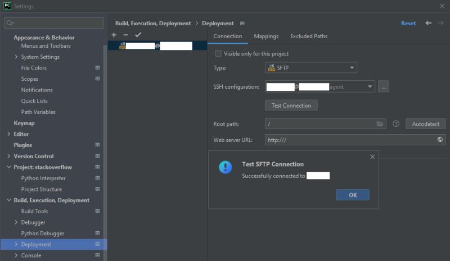Open SSH configurations with ellipsis button
This screenshot has height=261, width=450.
pyautogui.click(x=384, y=87)
